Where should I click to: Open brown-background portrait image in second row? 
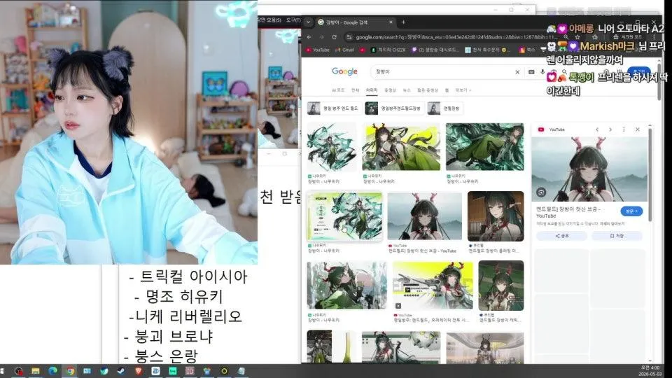496,216
